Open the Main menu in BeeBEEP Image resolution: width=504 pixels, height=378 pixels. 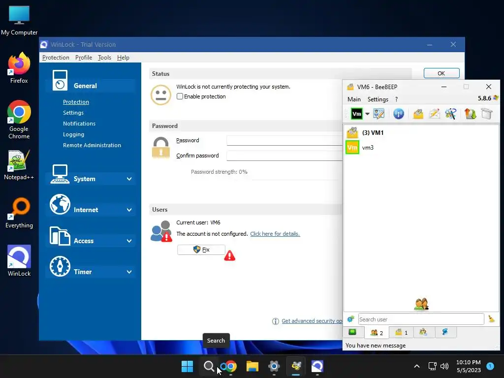point(354,99)
